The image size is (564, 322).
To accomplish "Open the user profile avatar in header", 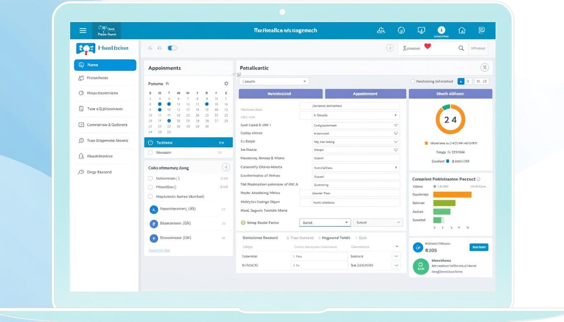I will 441,30.
